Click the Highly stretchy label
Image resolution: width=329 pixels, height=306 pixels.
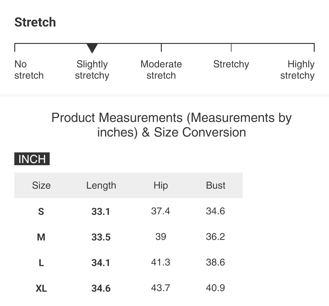[297, 70]
